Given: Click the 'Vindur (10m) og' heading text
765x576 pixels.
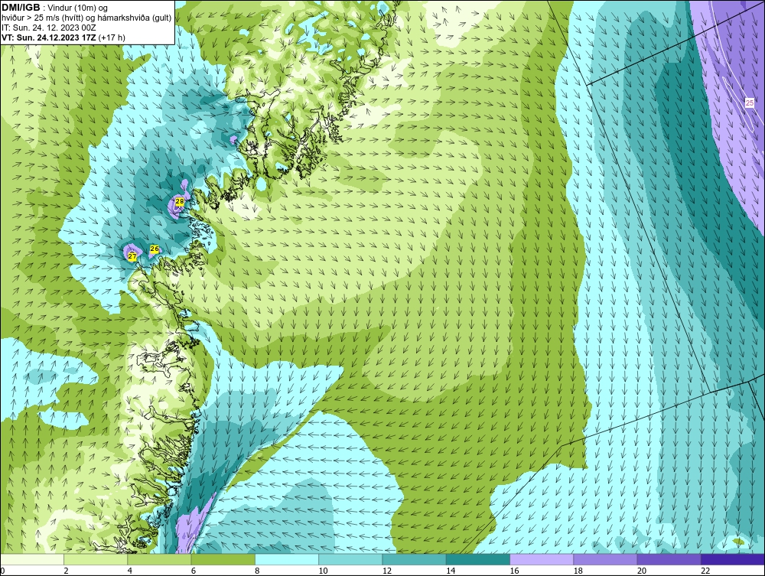Looking at the screenshot, I should tap(78, 8).
